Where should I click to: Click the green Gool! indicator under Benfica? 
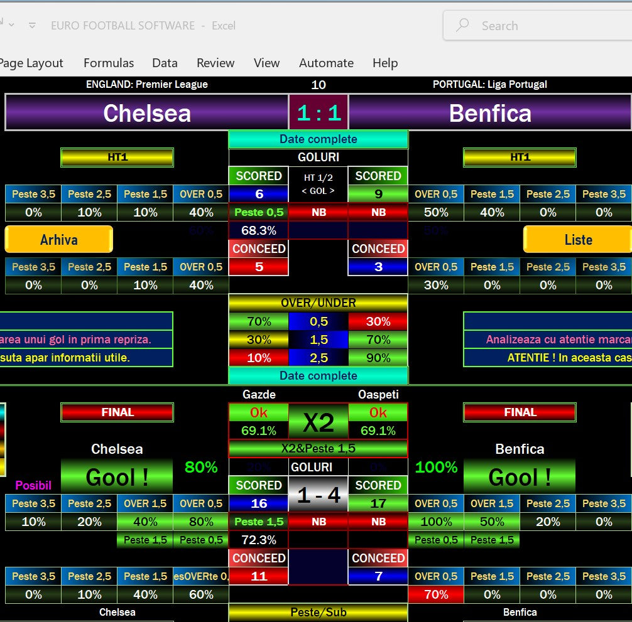tap(519, 476)
